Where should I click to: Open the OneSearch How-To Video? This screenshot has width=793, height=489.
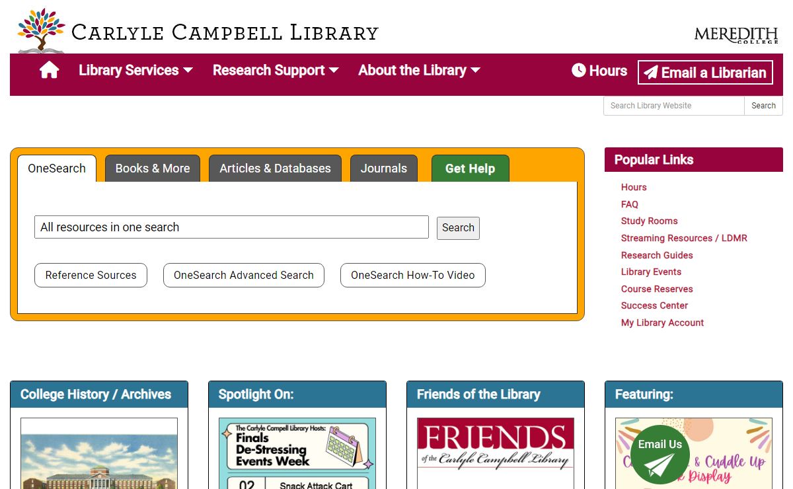[413, 276]
